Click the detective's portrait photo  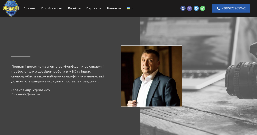coord(151,76)
